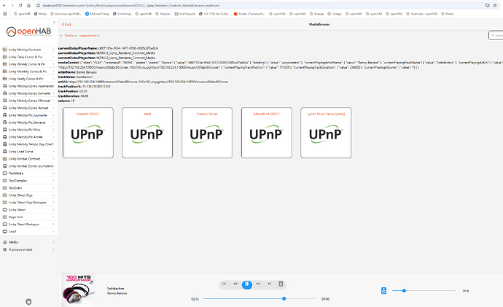Click monitor icon beside Linky Direct Bretagne
The image size is (503, 307).
click(x=5, y=225)
